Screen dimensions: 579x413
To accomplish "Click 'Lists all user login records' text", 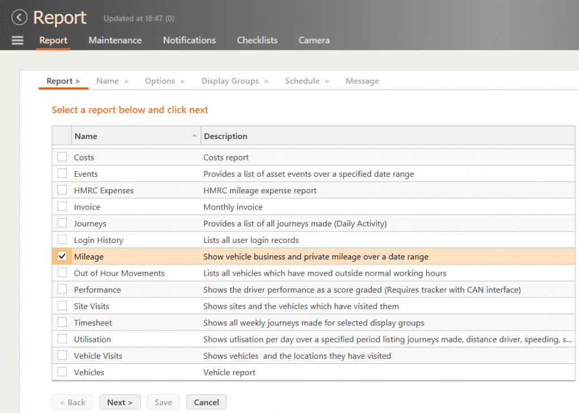I will coord(251,240).
